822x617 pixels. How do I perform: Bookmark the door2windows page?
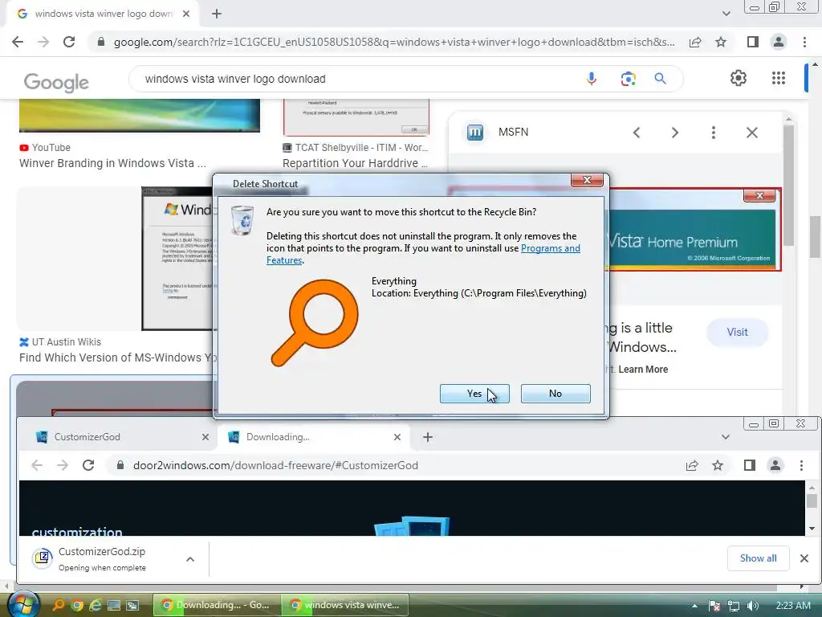click(718, 465)
